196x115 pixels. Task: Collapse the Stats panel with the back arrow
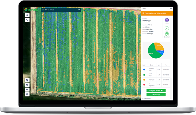171,9
